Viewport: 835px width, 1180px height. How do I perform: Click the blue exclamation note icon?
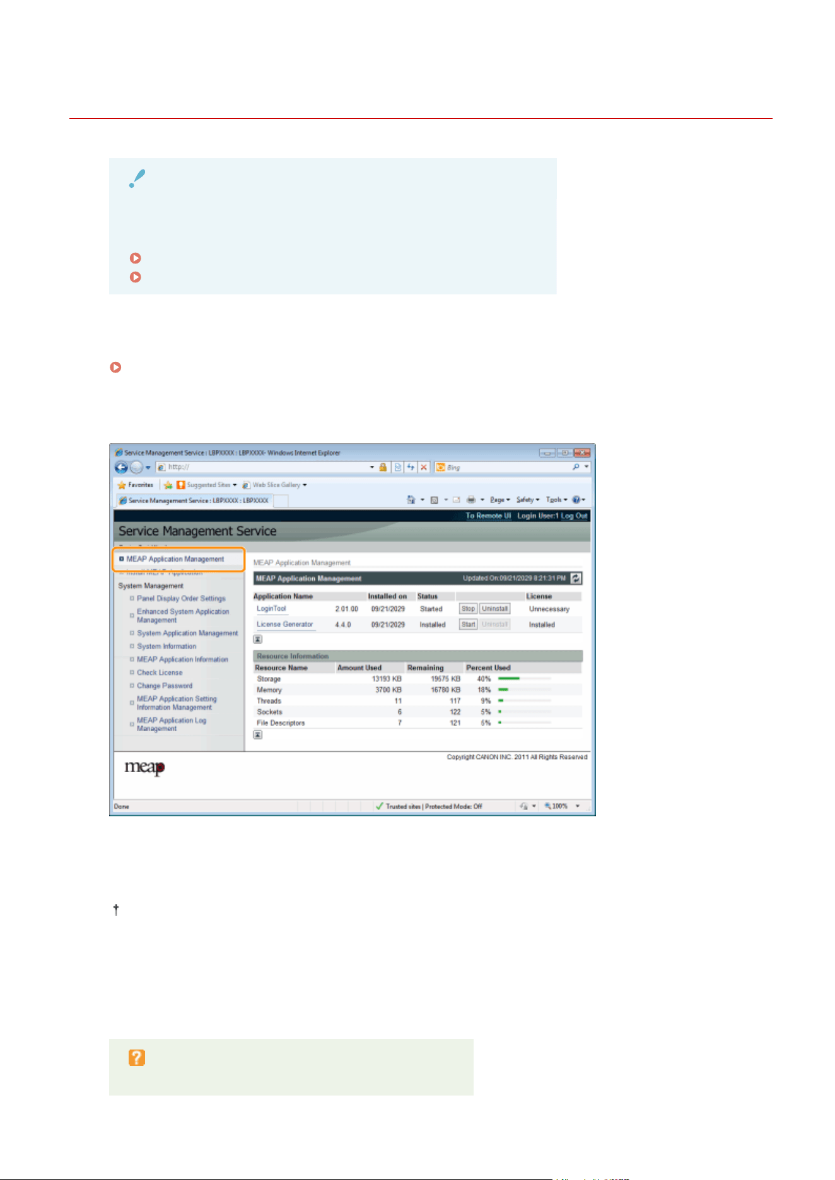tap(137, 178)
